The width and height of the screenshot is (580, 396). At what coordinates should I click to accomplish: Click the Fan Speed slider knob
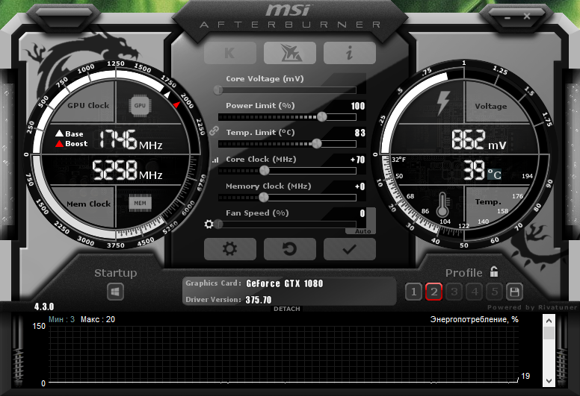tap(218, 224)
